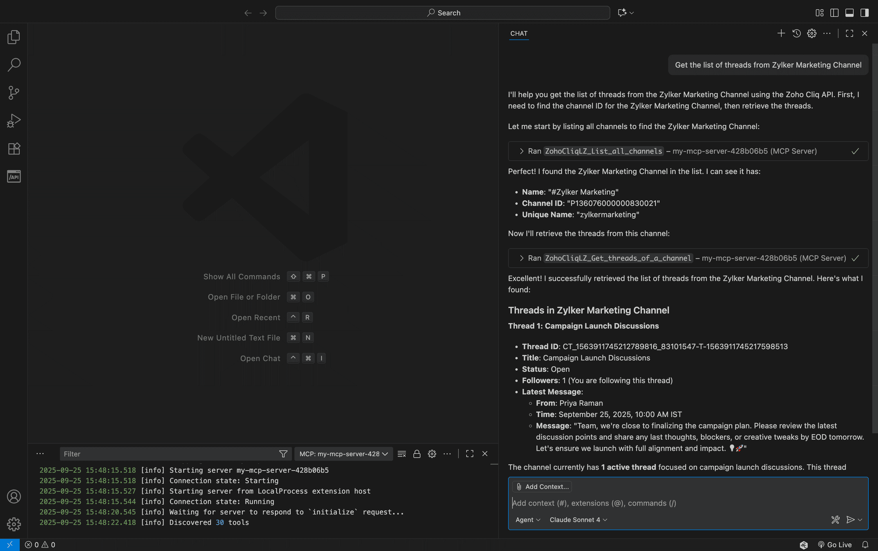This screenshot has width=878, height=551.
Task: Open Configure Tools icon in chat input
Action: 835,520
